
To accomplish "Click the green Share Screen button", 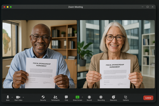I will tap(77, 98).
